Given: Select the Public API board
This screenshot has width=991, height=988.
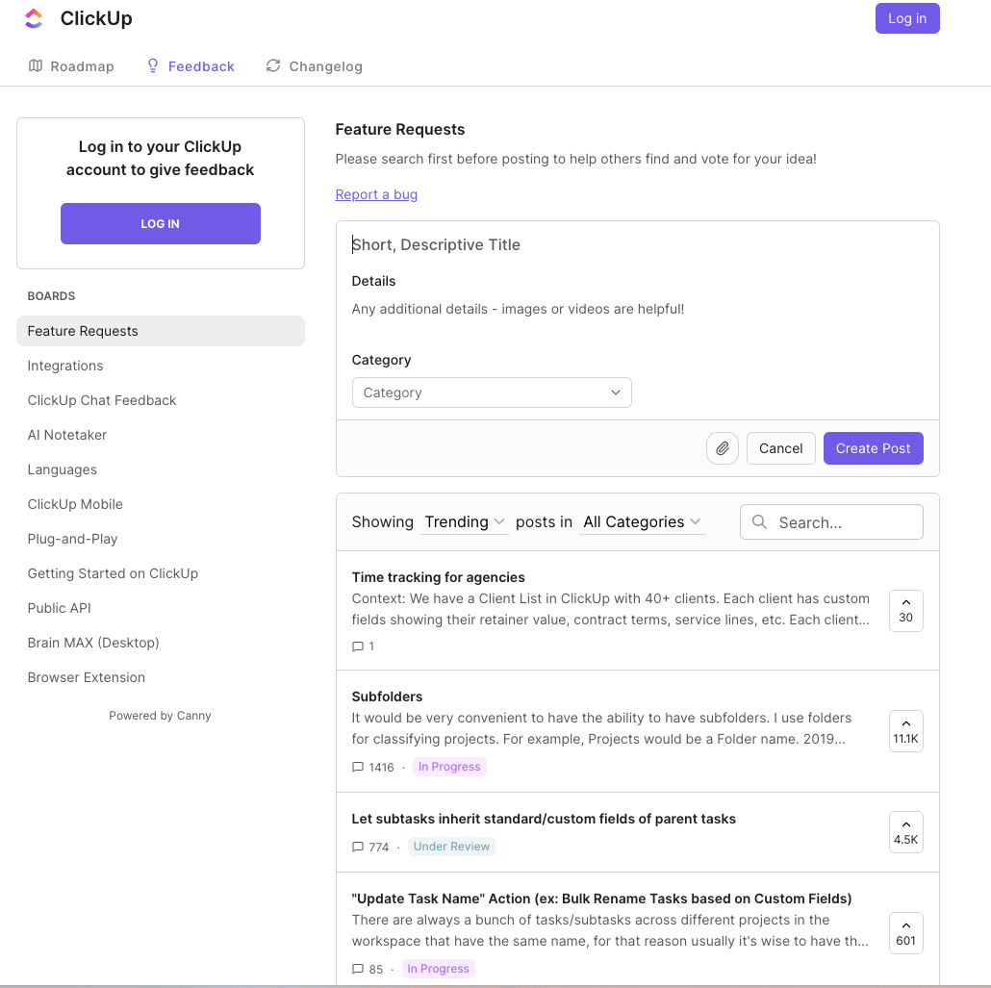Looking at the screenshot, I should 161,608.
